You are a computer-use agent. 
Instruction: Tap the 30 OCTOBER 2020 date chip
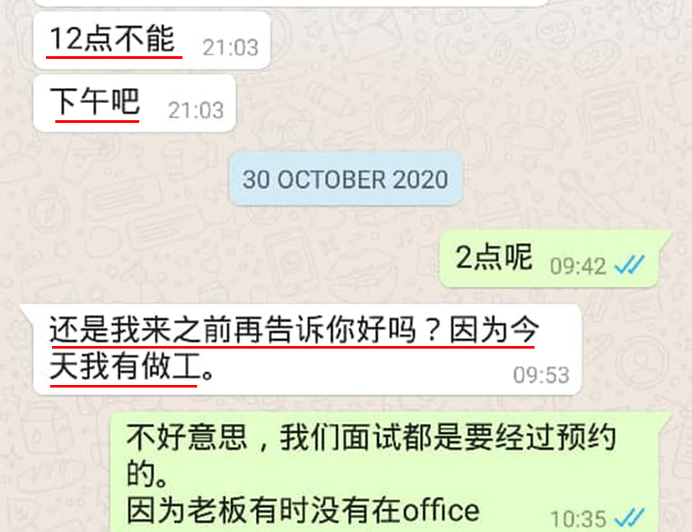coord(345,179)
